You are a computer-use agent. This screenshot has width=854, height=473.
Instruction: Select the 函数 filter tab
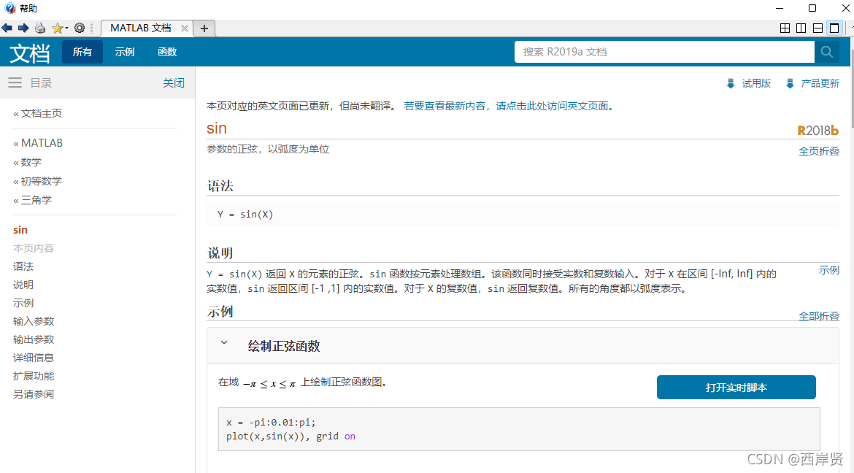coord(167,52)
